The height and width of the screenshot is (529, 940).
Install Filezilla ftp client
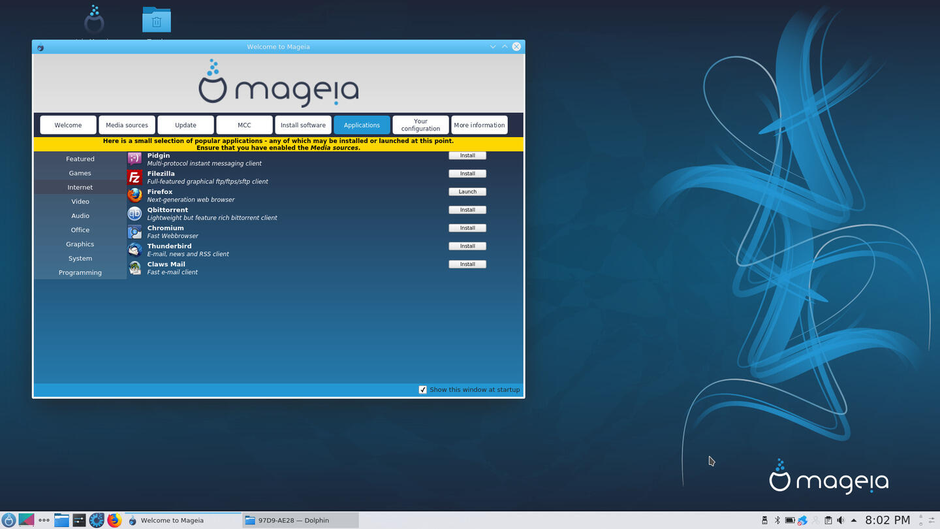point(467,174)
